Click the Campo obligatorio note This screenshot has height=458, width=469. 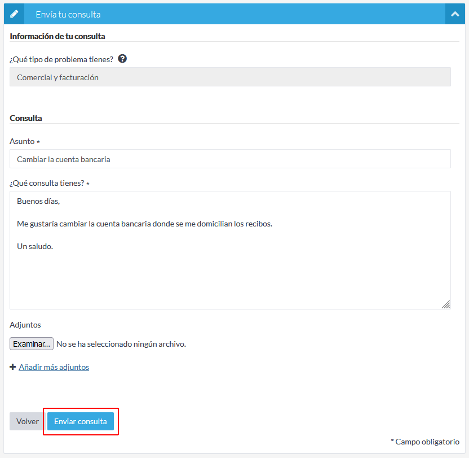[x=425, y=442]
